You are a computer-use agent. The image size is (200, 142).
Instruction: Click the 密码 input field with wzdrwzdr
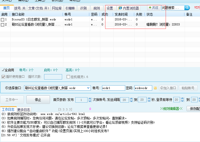(x=143, y=88)
